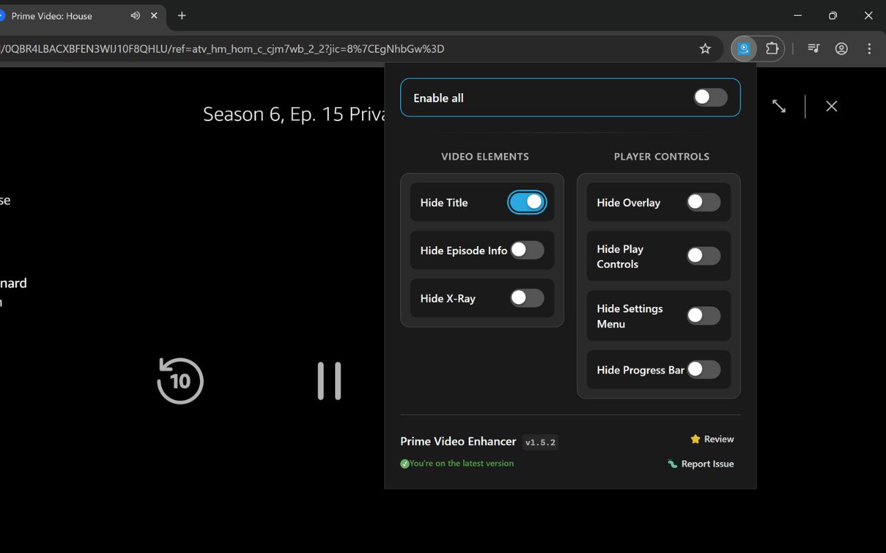Enable the Hide Episode Info switch

527,250
